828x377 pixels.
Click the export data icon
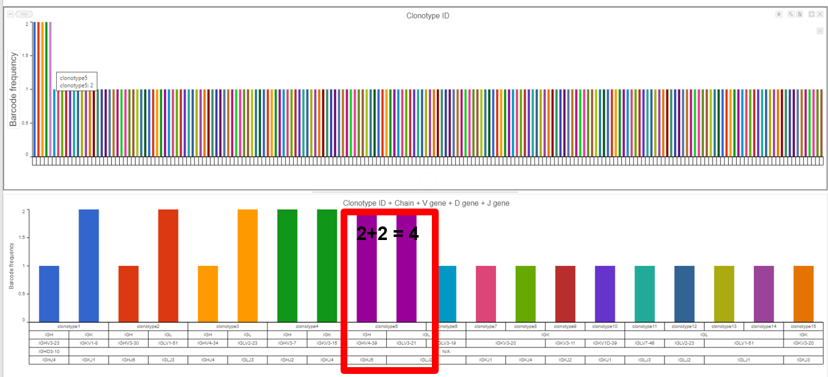(799, 14)
